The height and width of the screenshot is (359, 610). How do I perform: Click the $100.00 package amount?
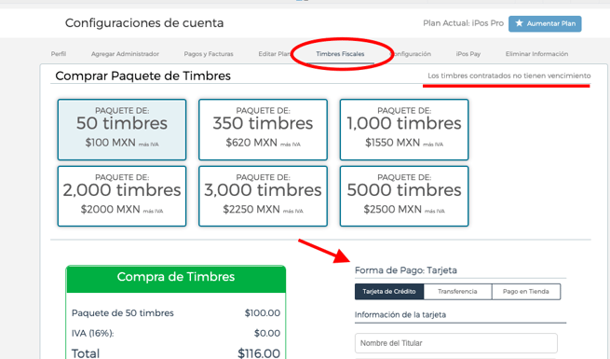263,313
